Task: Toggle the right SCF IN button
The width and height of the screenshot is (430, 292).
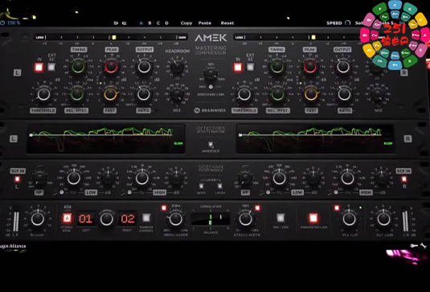Action: pyautogui.click(x=404, y=179)
